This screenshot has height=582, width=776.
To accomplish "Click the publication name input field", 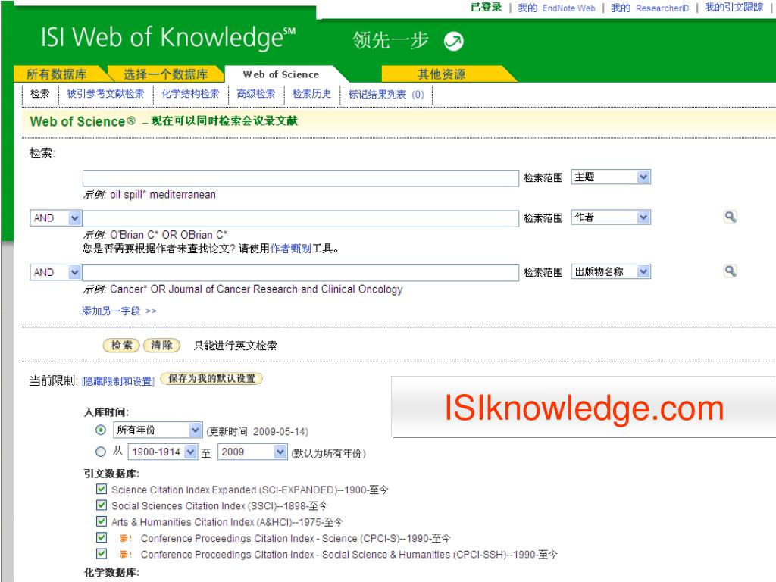I will pyautogui.click(x=301, y=273).
